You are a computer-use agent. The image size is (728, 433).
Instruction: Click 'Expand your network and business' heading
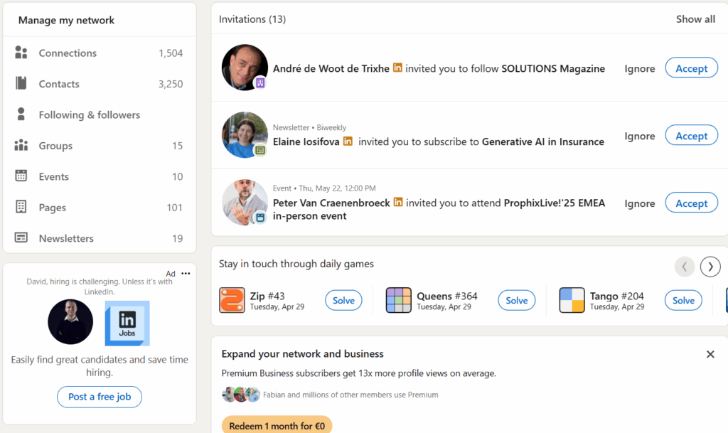(x=302, y=353)
